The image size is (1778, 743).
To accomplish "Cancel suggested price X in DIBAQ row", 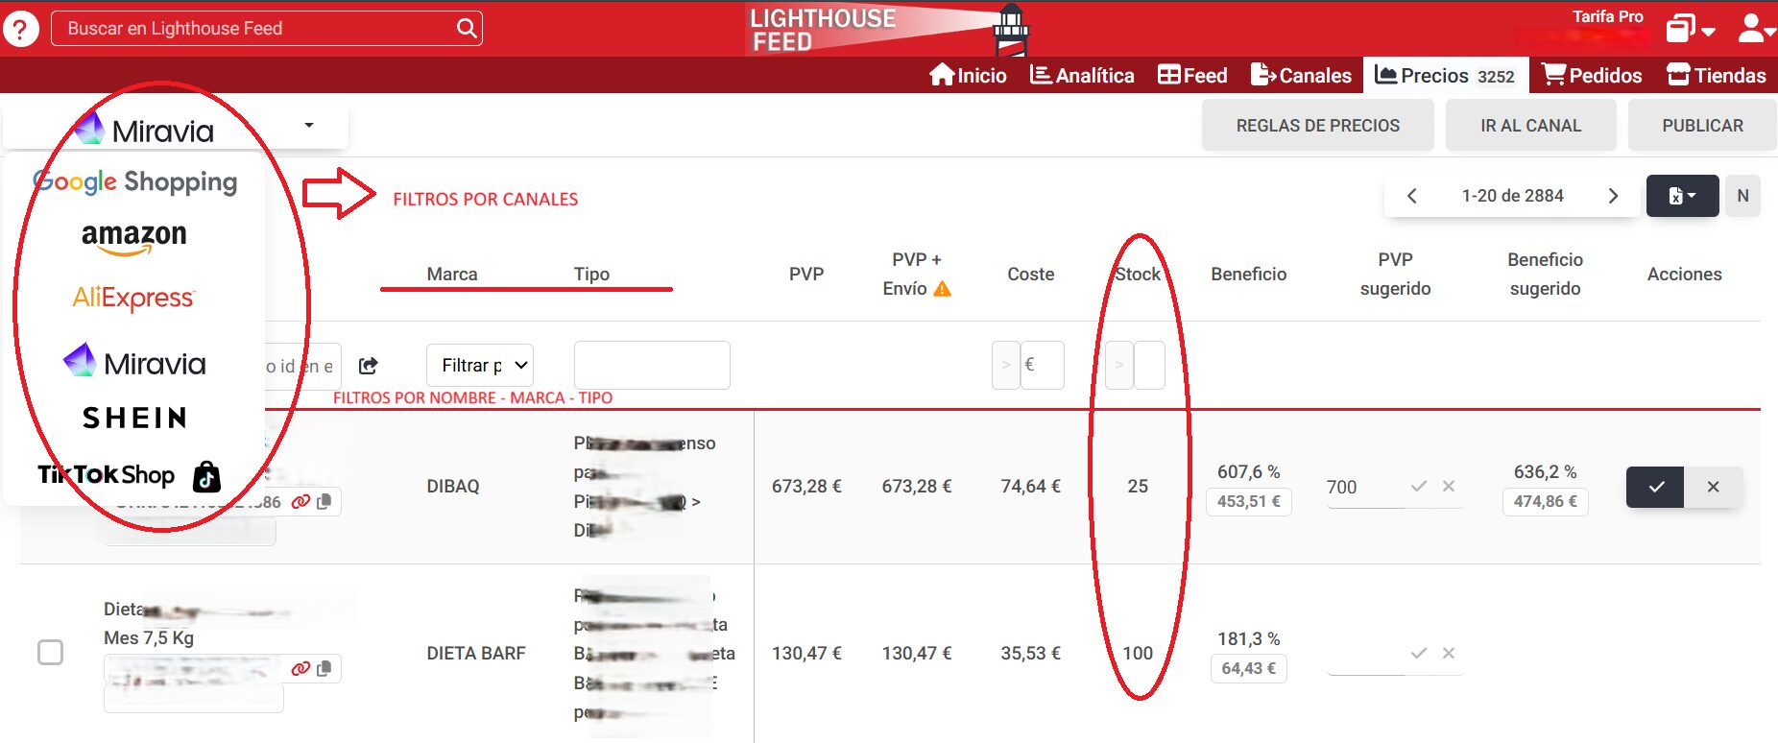I will (1449, 487).
